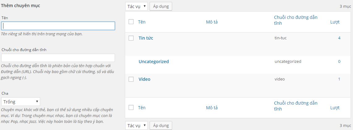Click the Chuỗi cho đường dẫn tĩnh slug field
353x130 pixels.
coord(58,58)
